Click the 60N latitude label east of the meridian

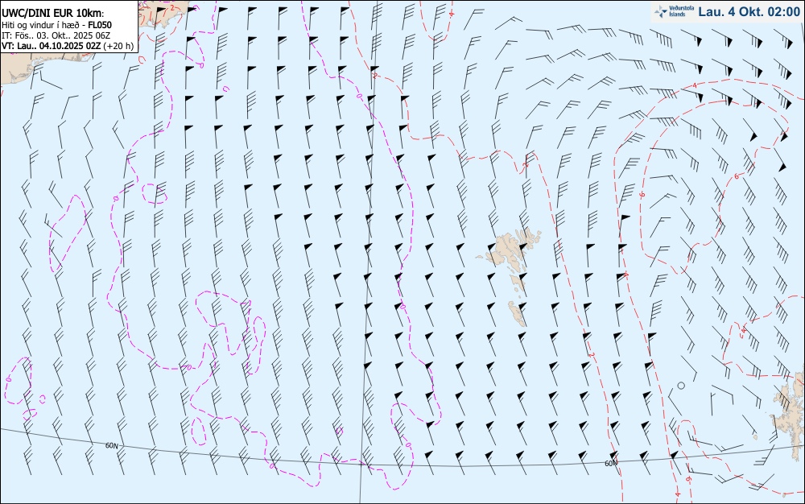(611, 464)
